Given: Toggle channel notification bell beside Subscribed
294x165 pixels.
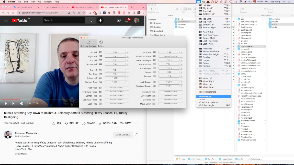Looking at the screenshot, I should coord(137,135).
